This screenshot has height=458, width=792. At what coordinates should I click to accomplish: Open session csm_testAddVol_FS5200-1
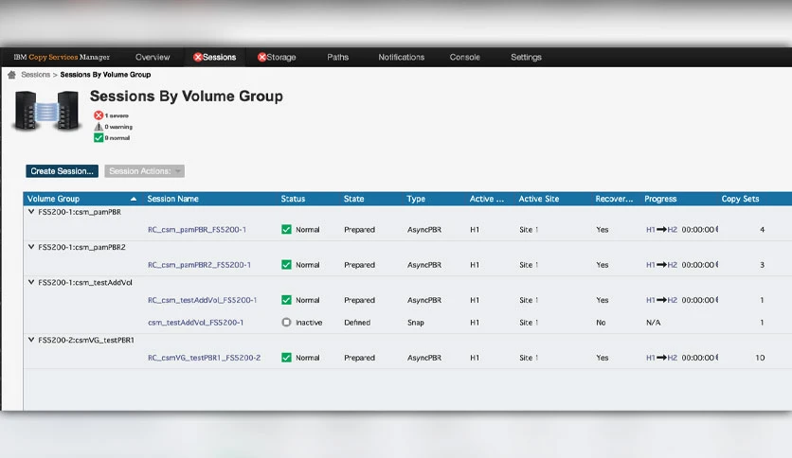(195, 323)
